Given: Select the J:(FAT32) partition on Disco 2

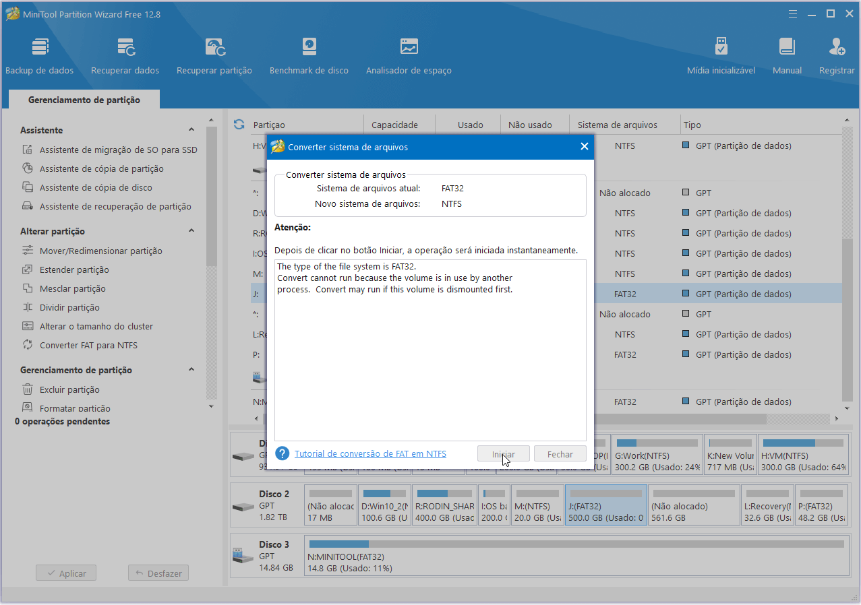Looking at the screenshot, I should click(605, 504).
